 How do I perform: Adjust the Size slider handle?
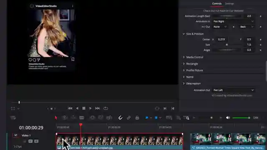(x=227, y=45)
